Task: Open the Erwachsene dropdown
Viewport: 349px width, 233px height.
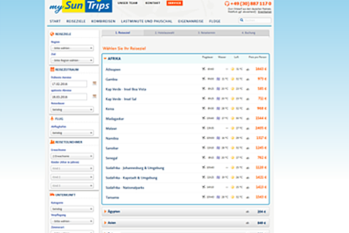Action: tap(72, 156)
